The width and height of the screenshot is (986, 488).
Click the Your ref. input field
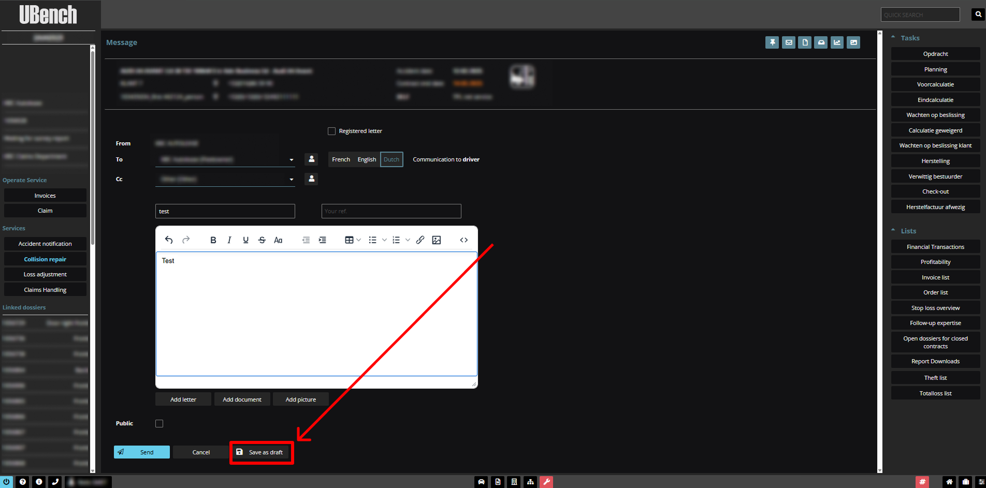click(x=391, y=211)
